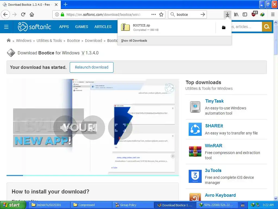
Task: Open the SHAREit title link
Action: 214,126
